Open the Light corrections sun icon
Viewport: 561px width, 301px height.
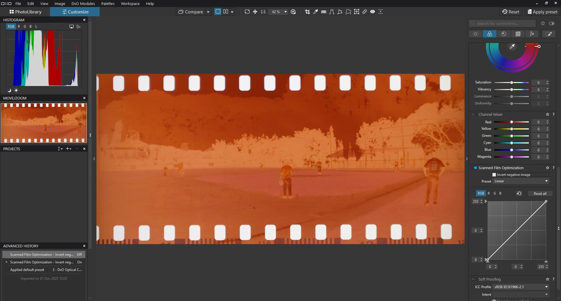click(475, 34)
